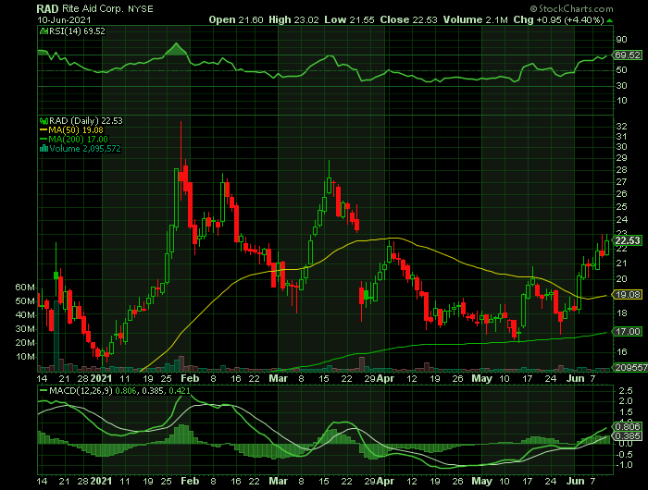Click the 2.5 level on the MACD axis
Image resolution: width=648 pixels, height=490 pixels.
point(626,390)
